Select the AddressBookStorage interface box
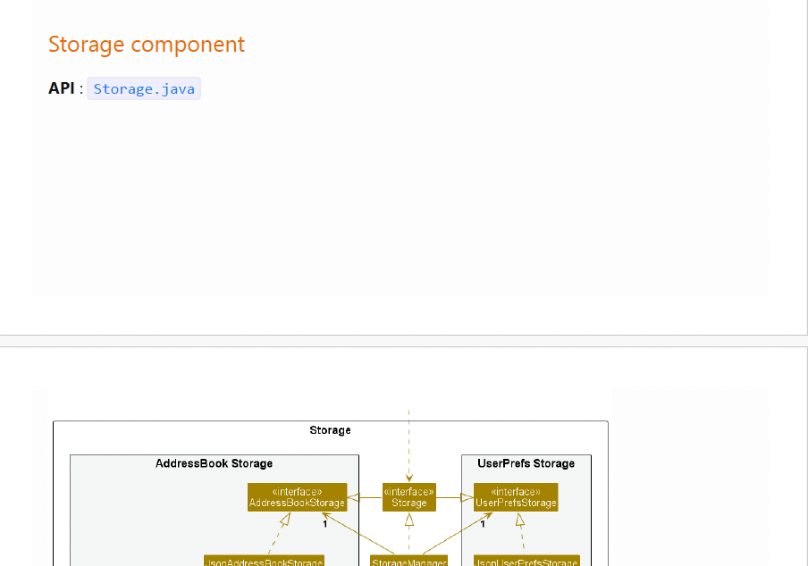The image size is (808, 566). 298,497
